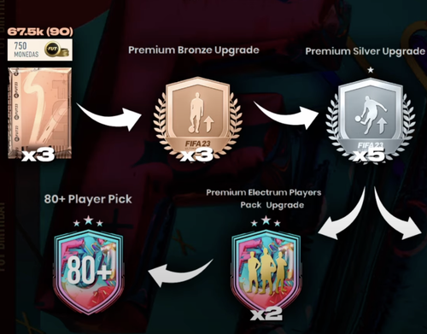Click the FUT coins icon
The width and height of the screenshot is (427, 334).
56,50
